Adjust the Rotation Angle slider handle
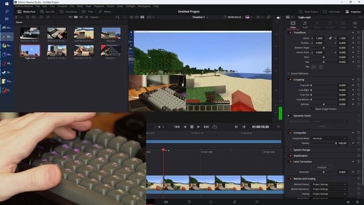 pyautogui.click(x=324, y=48)
